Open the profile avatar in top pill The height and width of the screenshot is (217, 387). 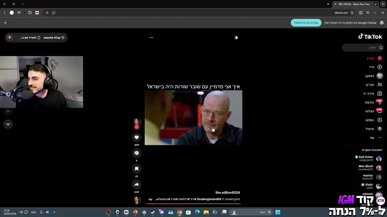pyautogui.click(x=10, y=38)
